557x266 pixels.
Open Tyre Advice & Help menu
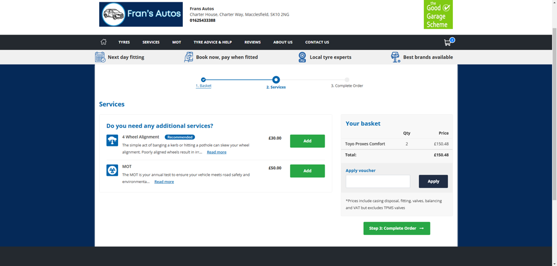click(x=213, y=42)
